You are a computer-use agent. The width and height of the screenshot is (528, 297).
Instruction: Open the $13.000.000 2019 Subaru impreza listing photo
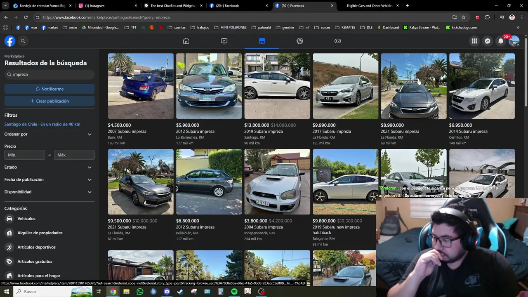[277, 86]
